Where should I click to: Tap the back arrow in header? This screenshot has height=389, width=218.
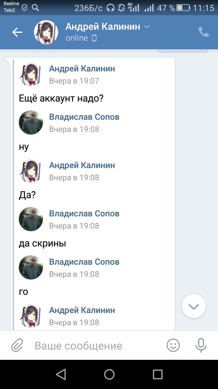17,32
